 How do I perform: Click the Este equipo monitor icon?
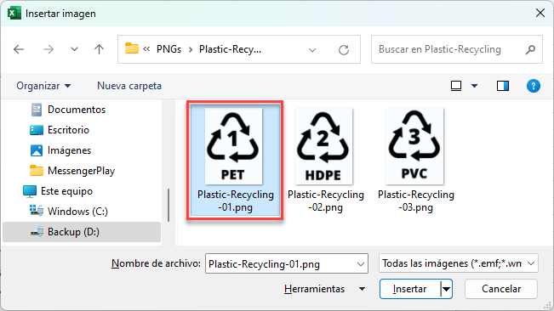[x=30, y=191]
